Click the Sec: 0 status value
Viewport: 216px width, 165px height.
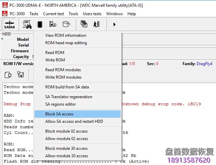click(x=153, y=64)
